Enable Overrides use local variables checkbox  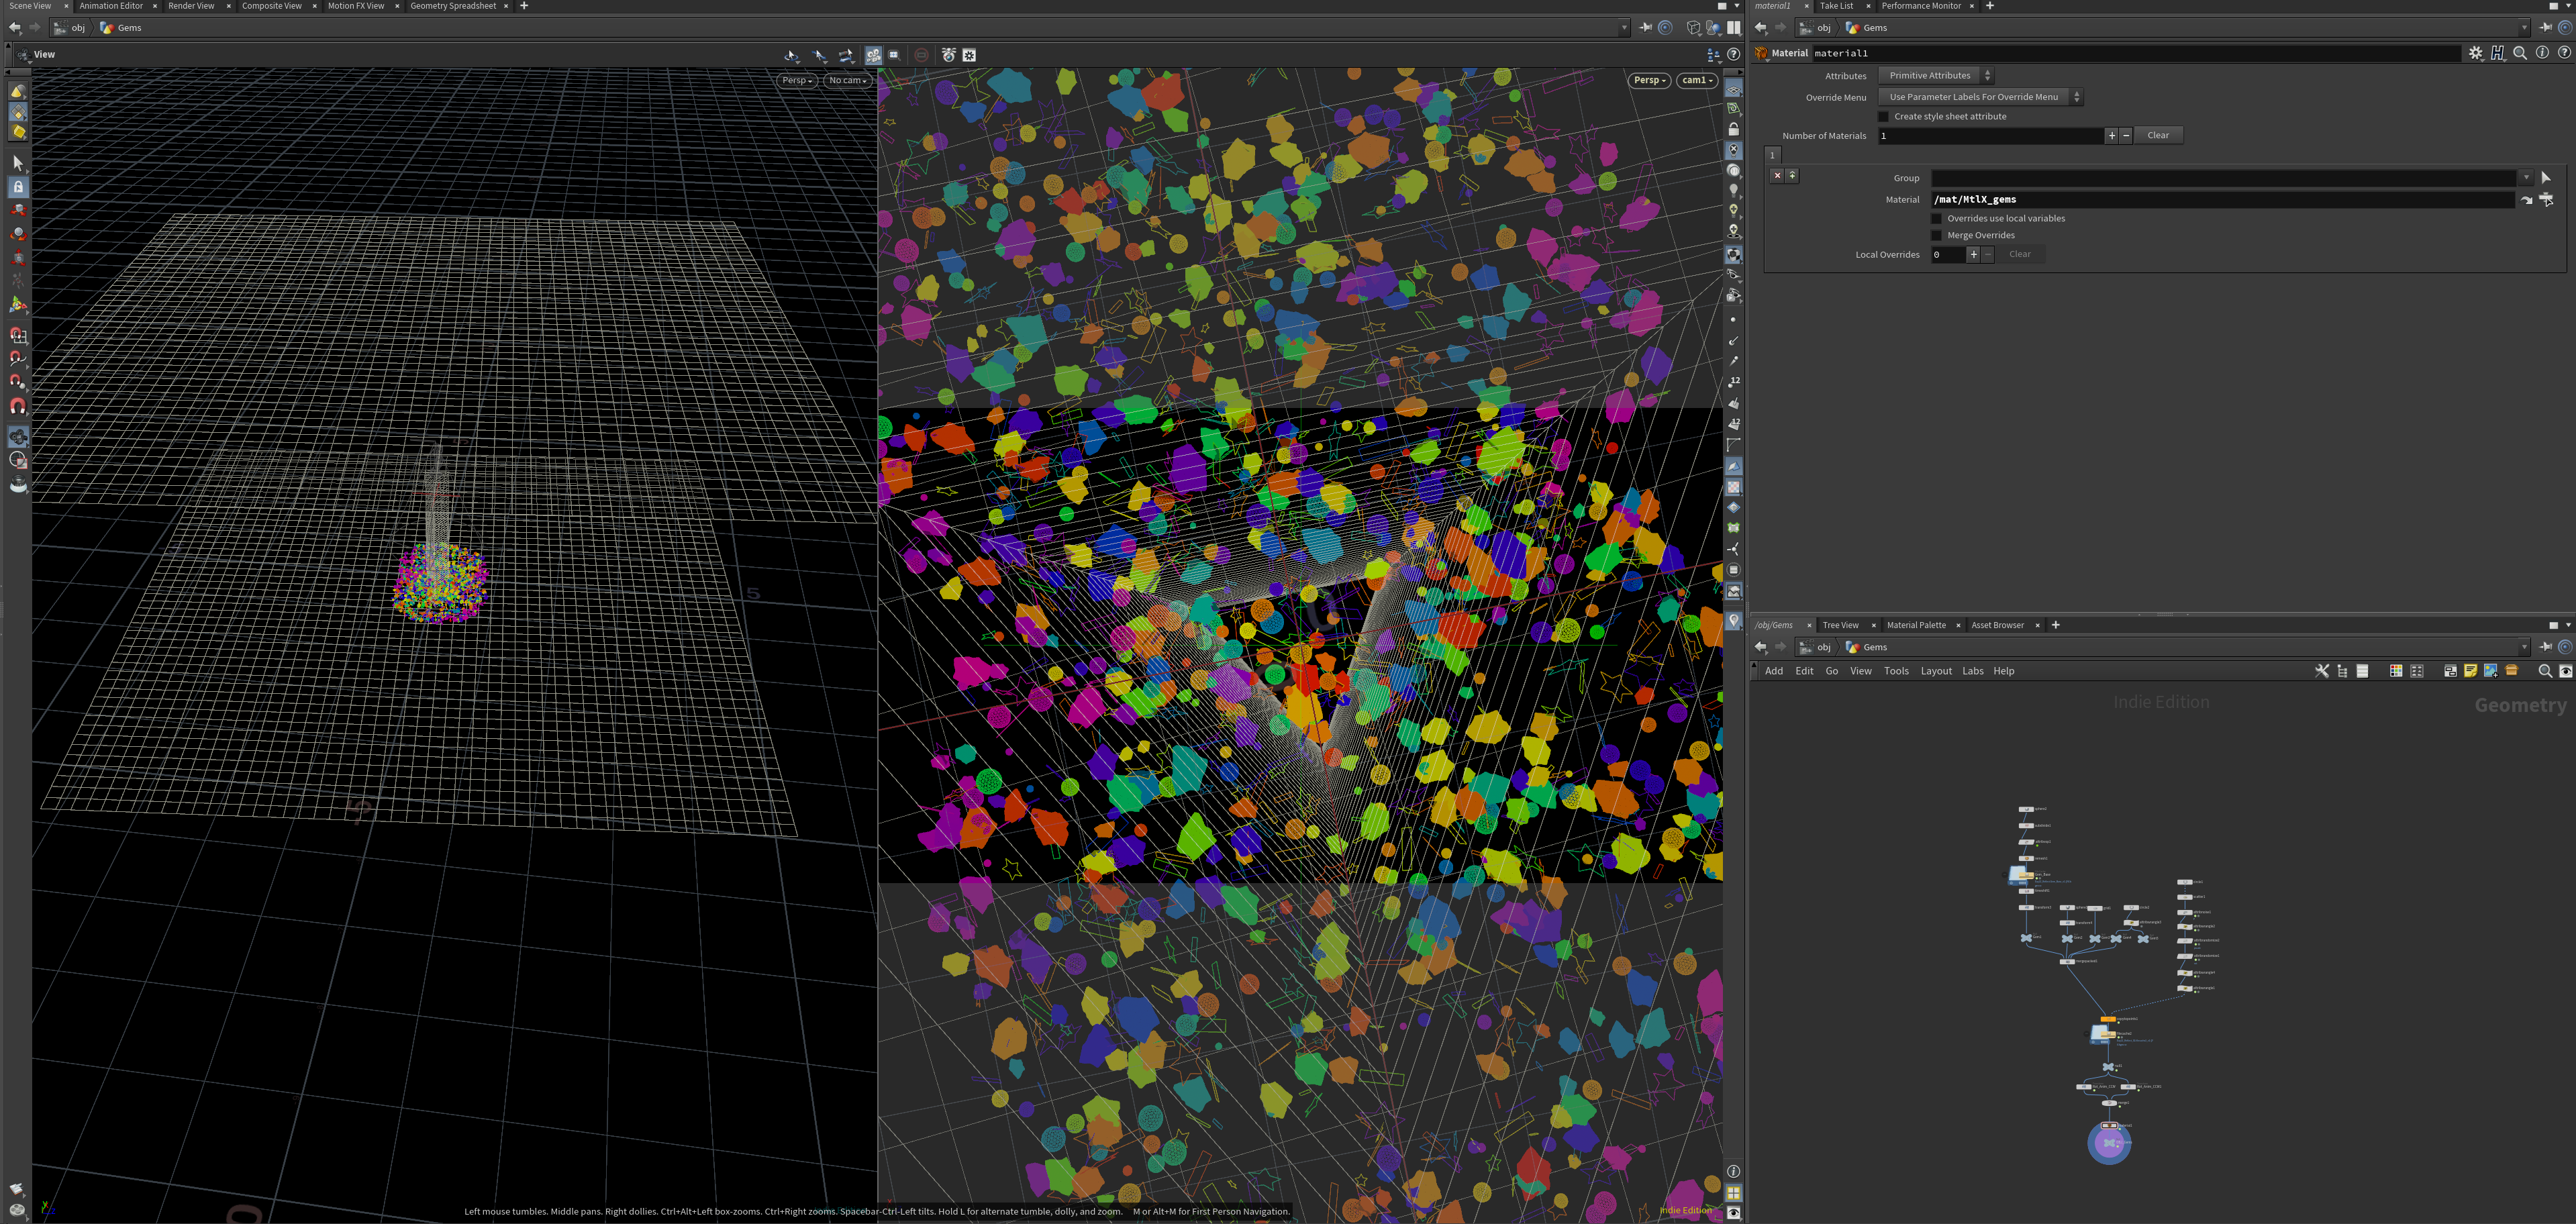tap(1936, 219)
